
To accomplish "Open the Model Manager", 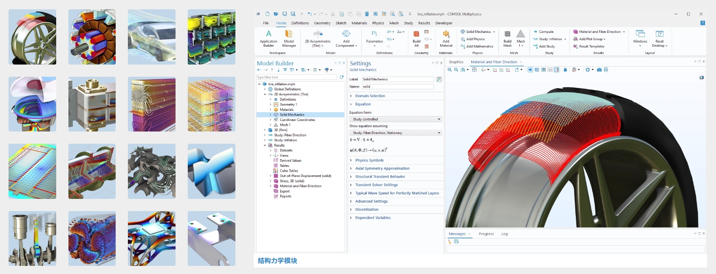I will coord(289,39).
